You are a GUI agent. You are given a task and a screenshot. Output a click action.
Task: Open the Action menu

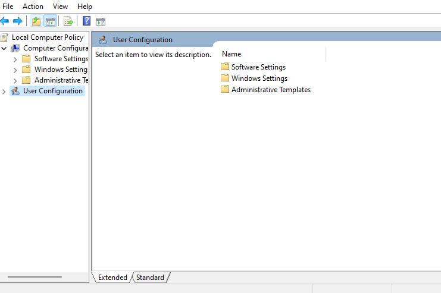coord(33,6)
